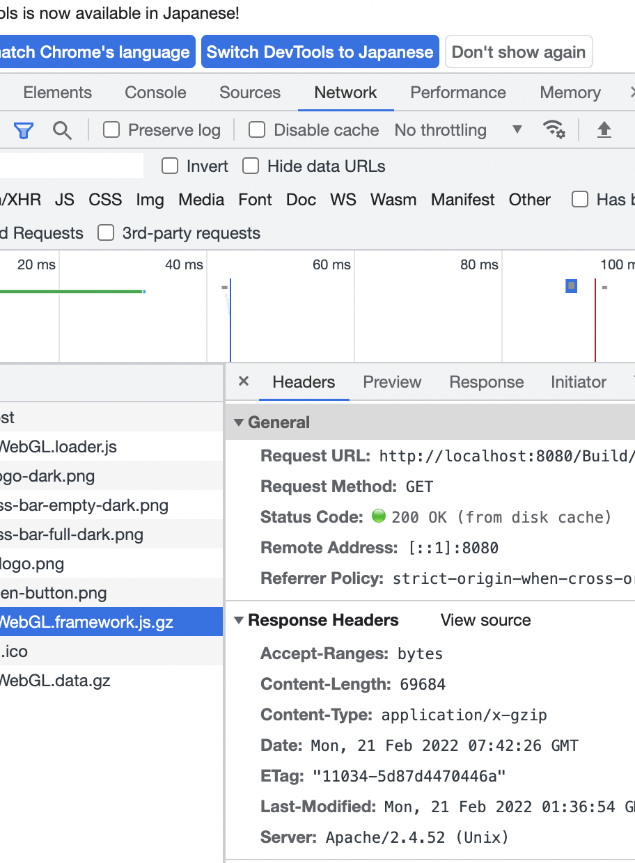Switch to the Sources tab
The width and height of the screenshot is (635, 863).
coord(250,93)
